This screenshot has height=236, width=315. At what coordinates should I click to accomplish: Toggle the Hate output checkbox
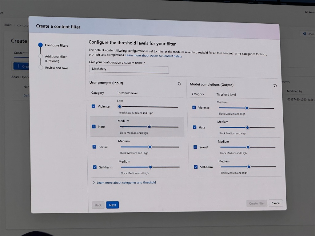click(x=195, y=127)
